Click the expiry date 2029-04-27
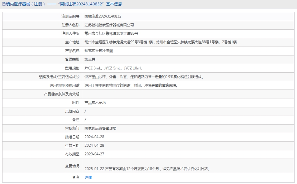This screenshot has height=184, width=297. pos(94,154)
